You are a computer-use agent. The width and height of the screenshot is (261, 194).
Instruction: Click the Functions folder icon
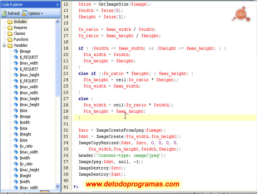9,39
